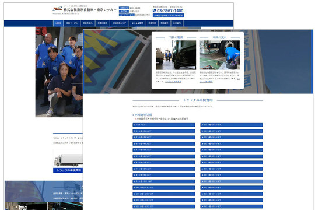
Task: Open the 当社の特徴 truck photo thumbnail
Action: [176, 55]
